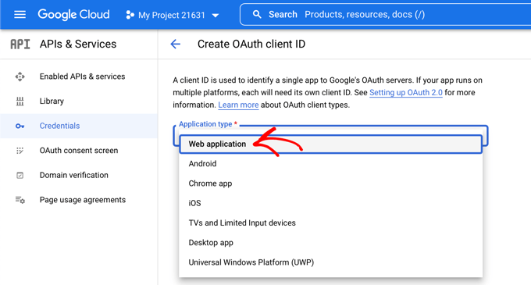
Task: Click the OAuth consent screen icon
Action: click(x=20, y=151)
